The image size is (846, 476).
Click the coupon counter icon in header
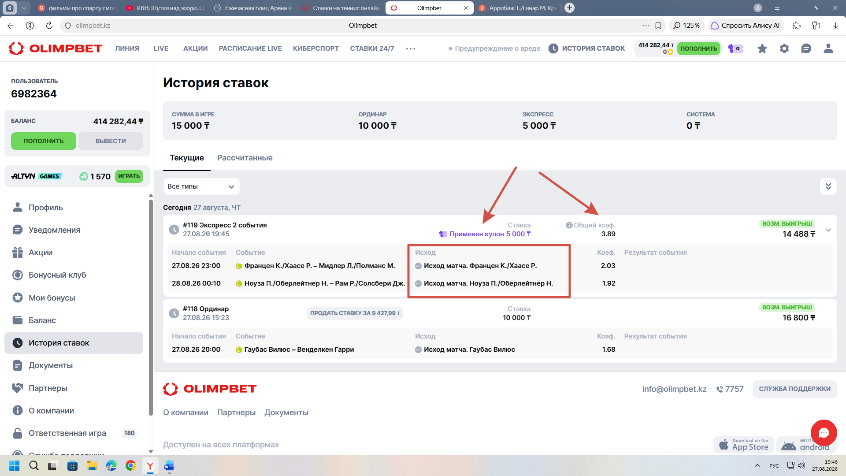click(x=735, y=48)
